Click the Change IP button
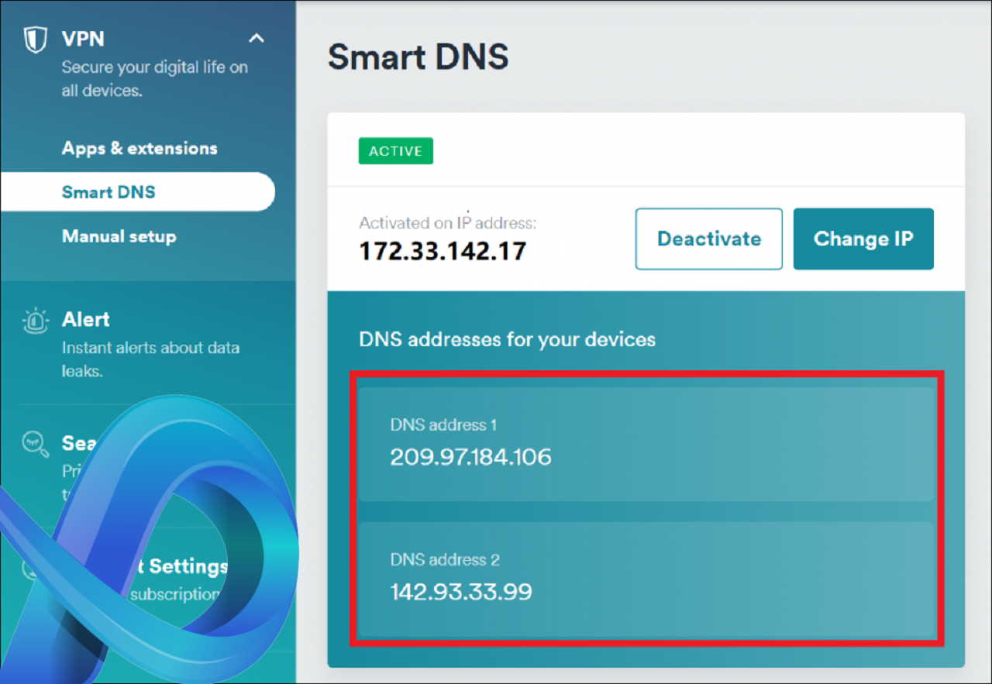The width and height of the screenshot is (992, 684). (x=863, y=239)
